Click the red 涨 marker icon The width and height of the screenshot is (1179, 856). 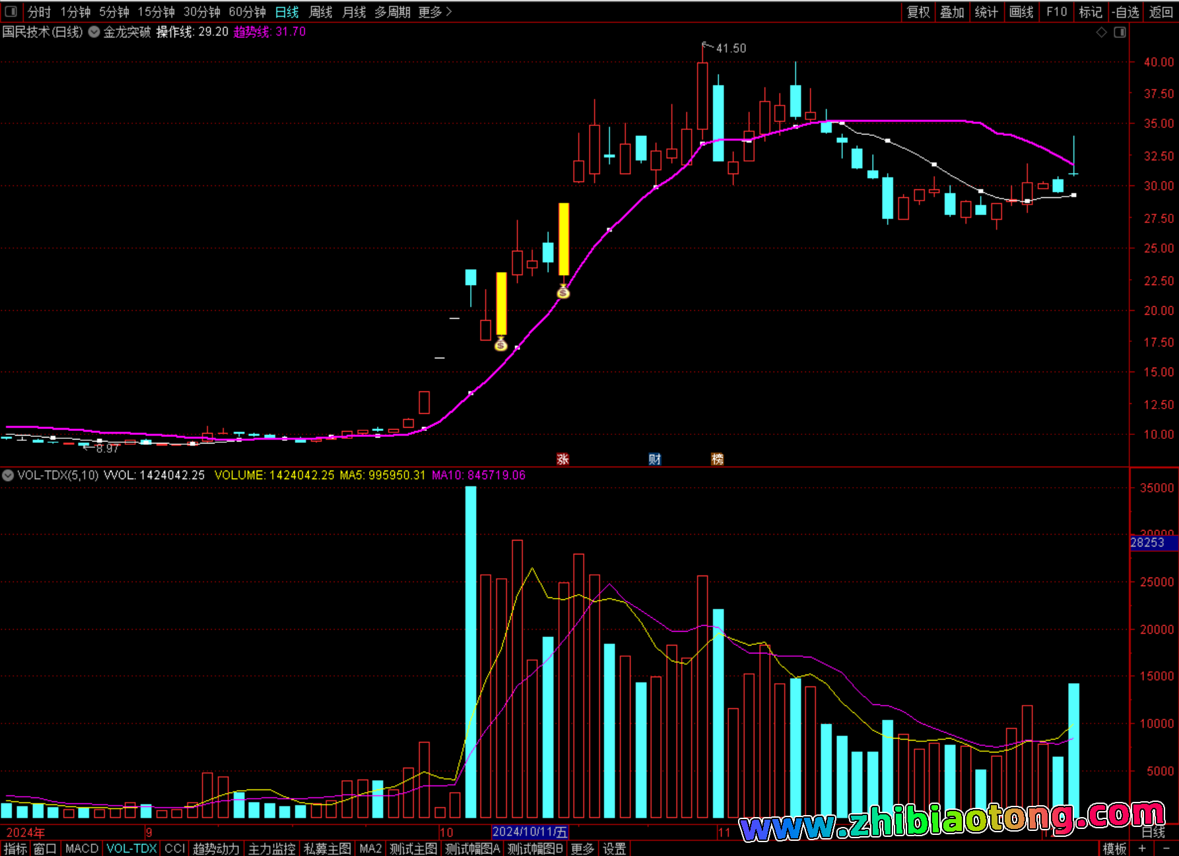562,459
